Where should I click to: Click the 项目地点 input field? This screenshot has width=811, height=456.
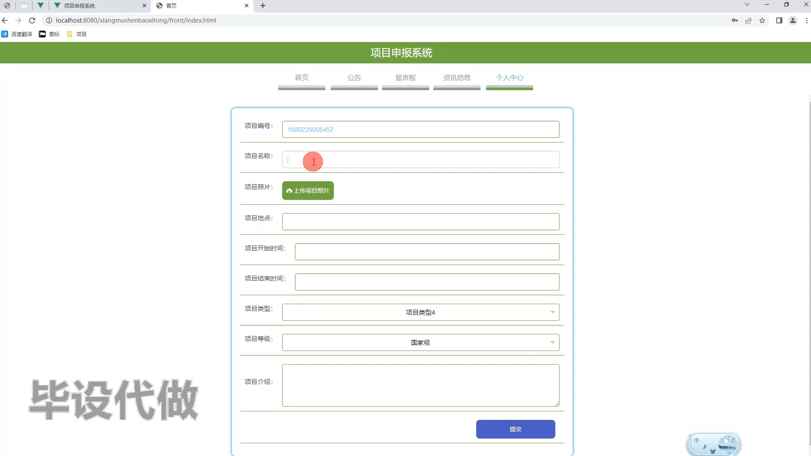(421, 222)
